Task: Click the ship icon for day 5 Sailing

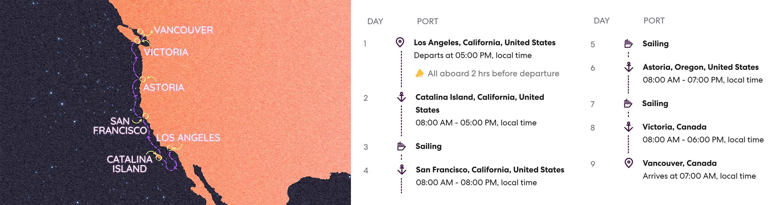Action: (628, 44)
